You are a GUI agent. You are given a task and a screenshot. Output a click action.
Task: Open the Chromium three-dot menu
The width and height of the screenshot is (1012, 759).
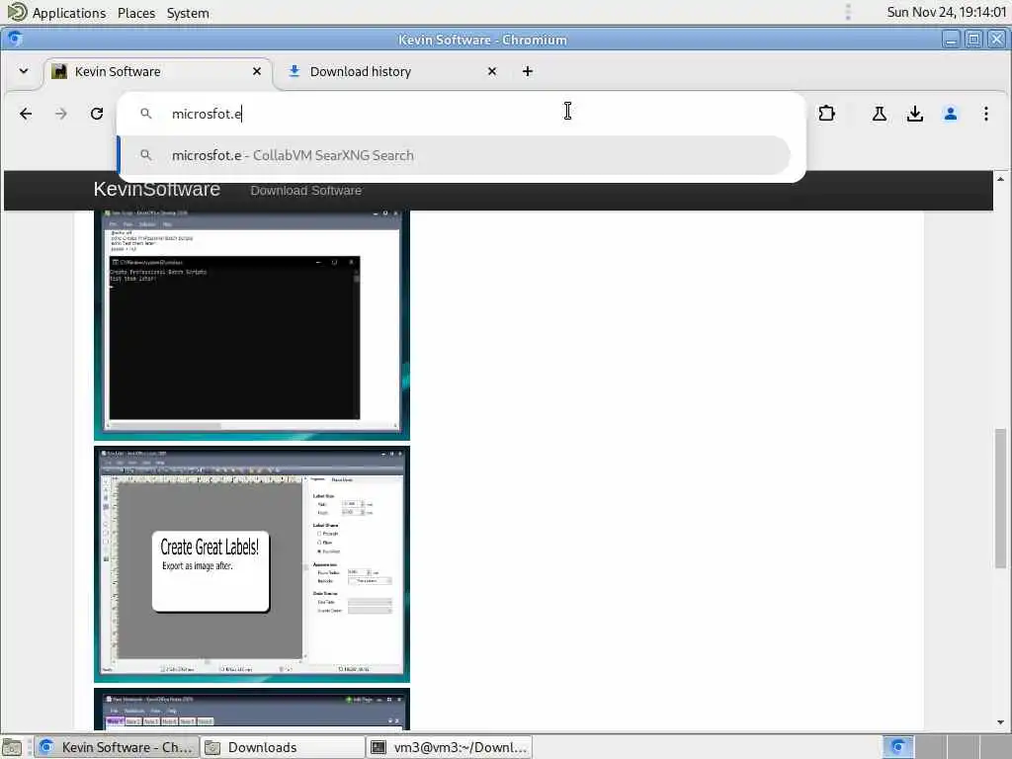985,114
